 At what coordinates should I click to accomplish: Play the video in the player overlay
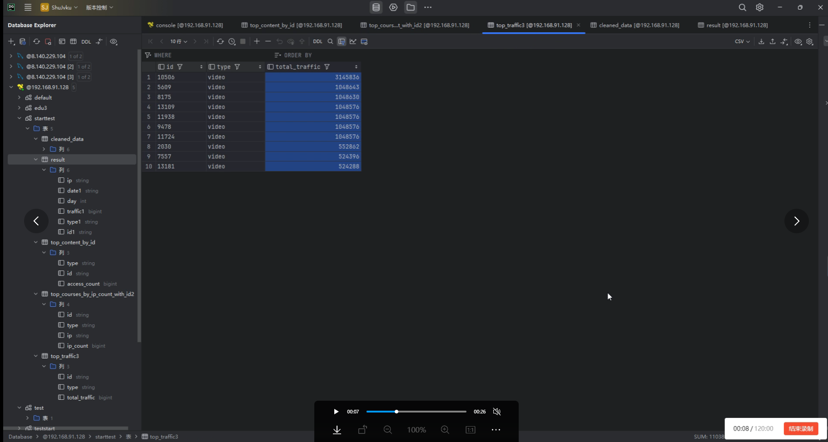(x=336, y=412)
